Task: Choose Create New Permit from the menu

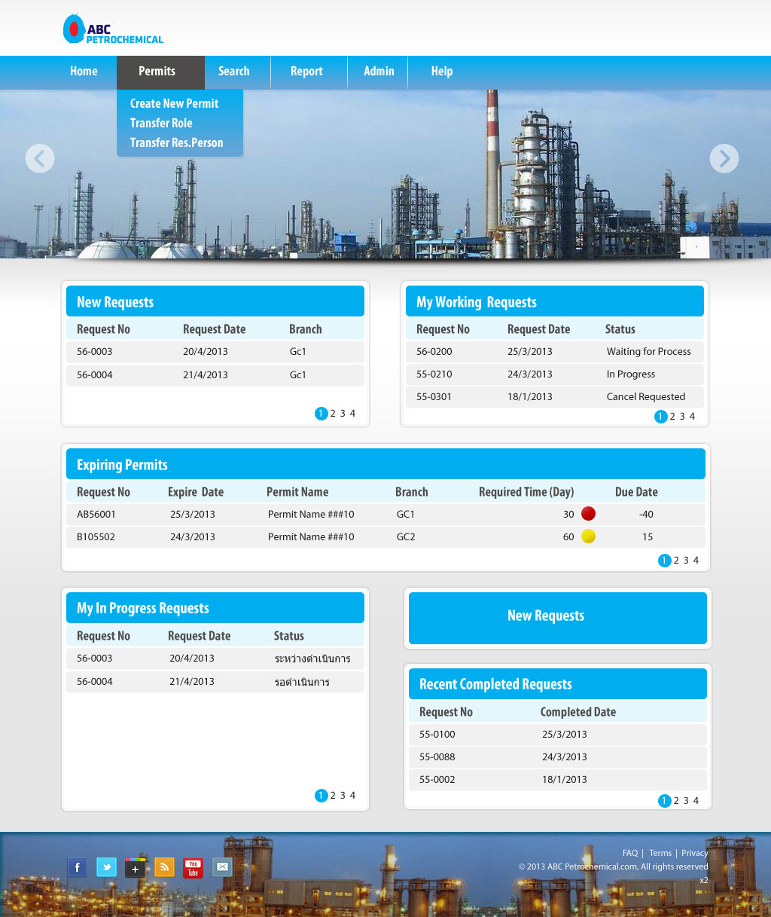Action: click(175, 103)
